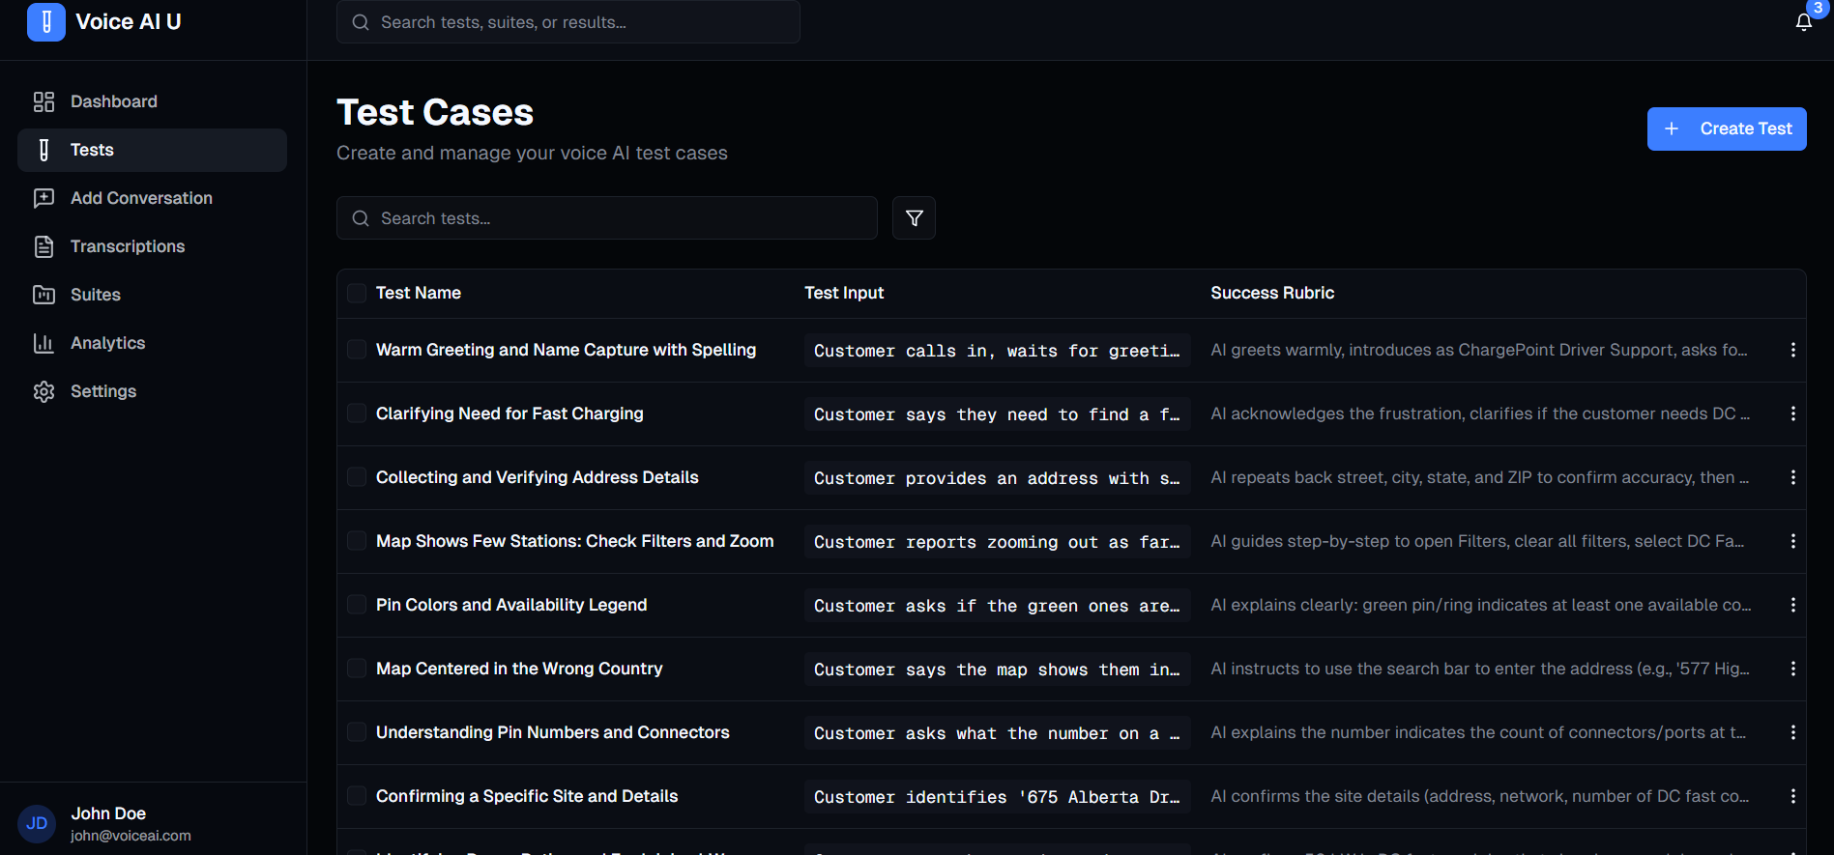1834x855 pixels.
Task: Open 'Warm Greeting and Name Capture with Spelling'
Action: tap(566, 350)
